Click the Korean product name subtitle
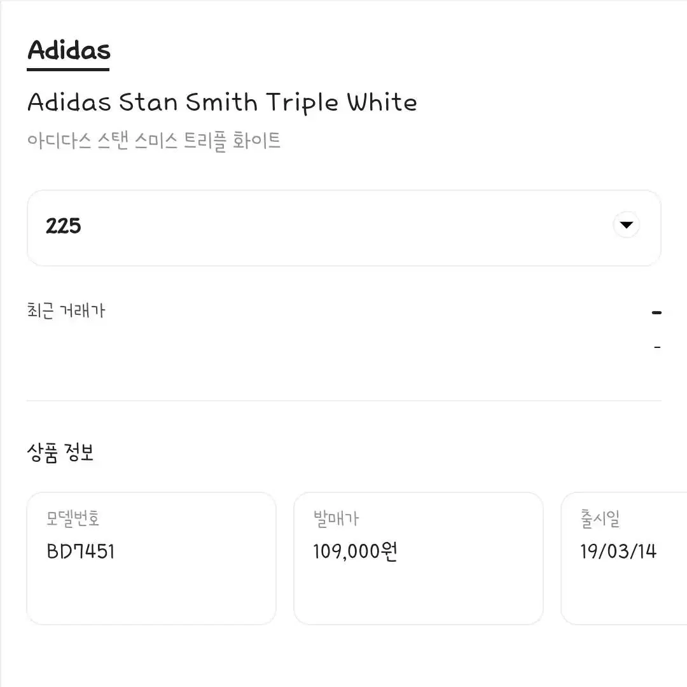Image resolution: width=687 pixels, height=687 pixels. (x=154, y=141)
